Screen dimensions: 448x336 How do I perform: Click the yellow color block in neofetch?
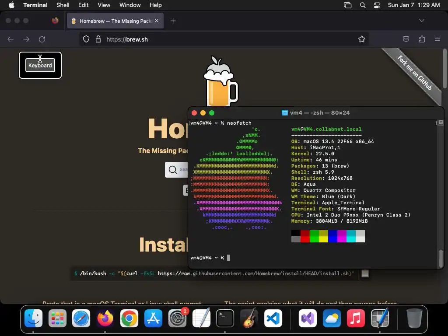323,236
